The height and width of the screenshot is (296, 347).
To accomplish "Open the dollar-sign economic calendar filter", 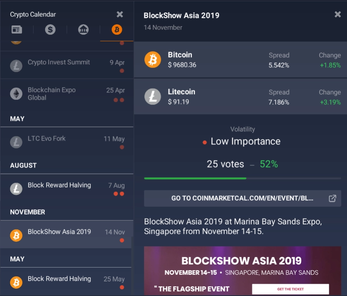I will [x=50, y=29].
